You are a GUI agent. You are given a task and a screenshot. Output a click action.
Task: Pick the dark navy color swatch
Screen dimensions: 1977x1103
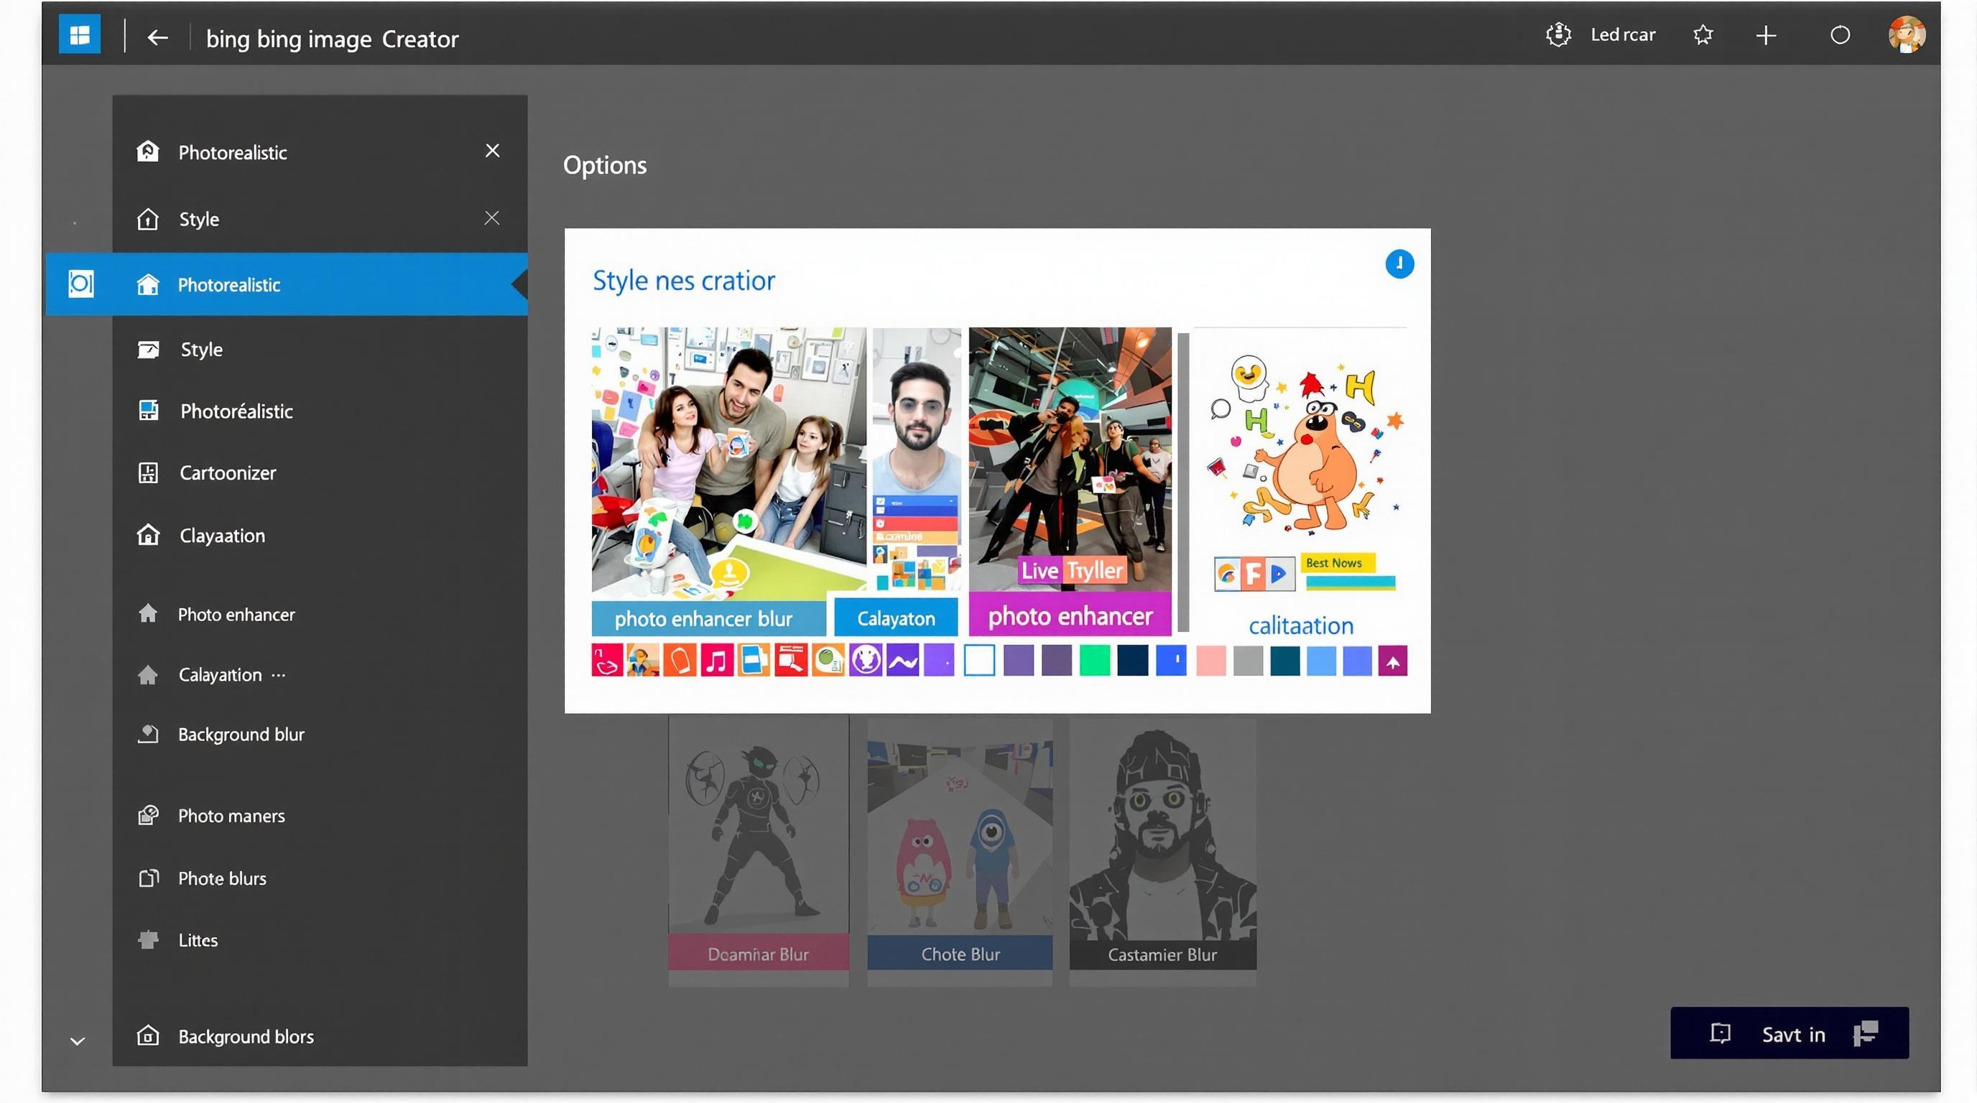coord(1133,661)
